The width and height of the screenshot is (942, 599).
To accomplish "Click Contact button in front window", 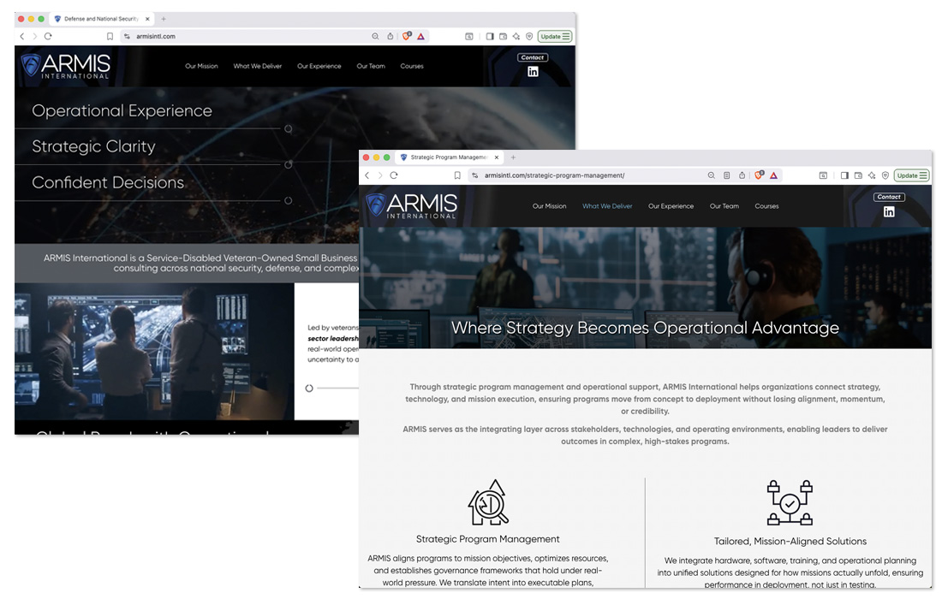I will click(889, 197).
